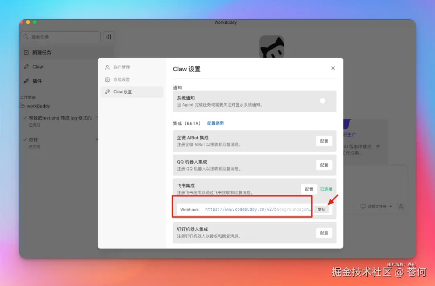The height and width of the screenshot is (286, 435).
Task: Click the gear icon next to 系统设置
Action: (x=107, y=80)
